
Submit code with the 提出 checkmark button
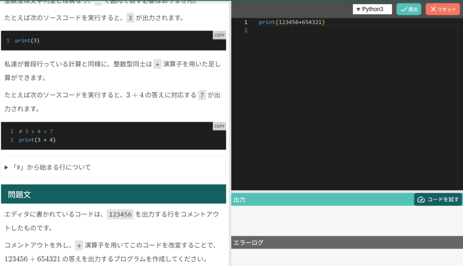tap(409, 9)
